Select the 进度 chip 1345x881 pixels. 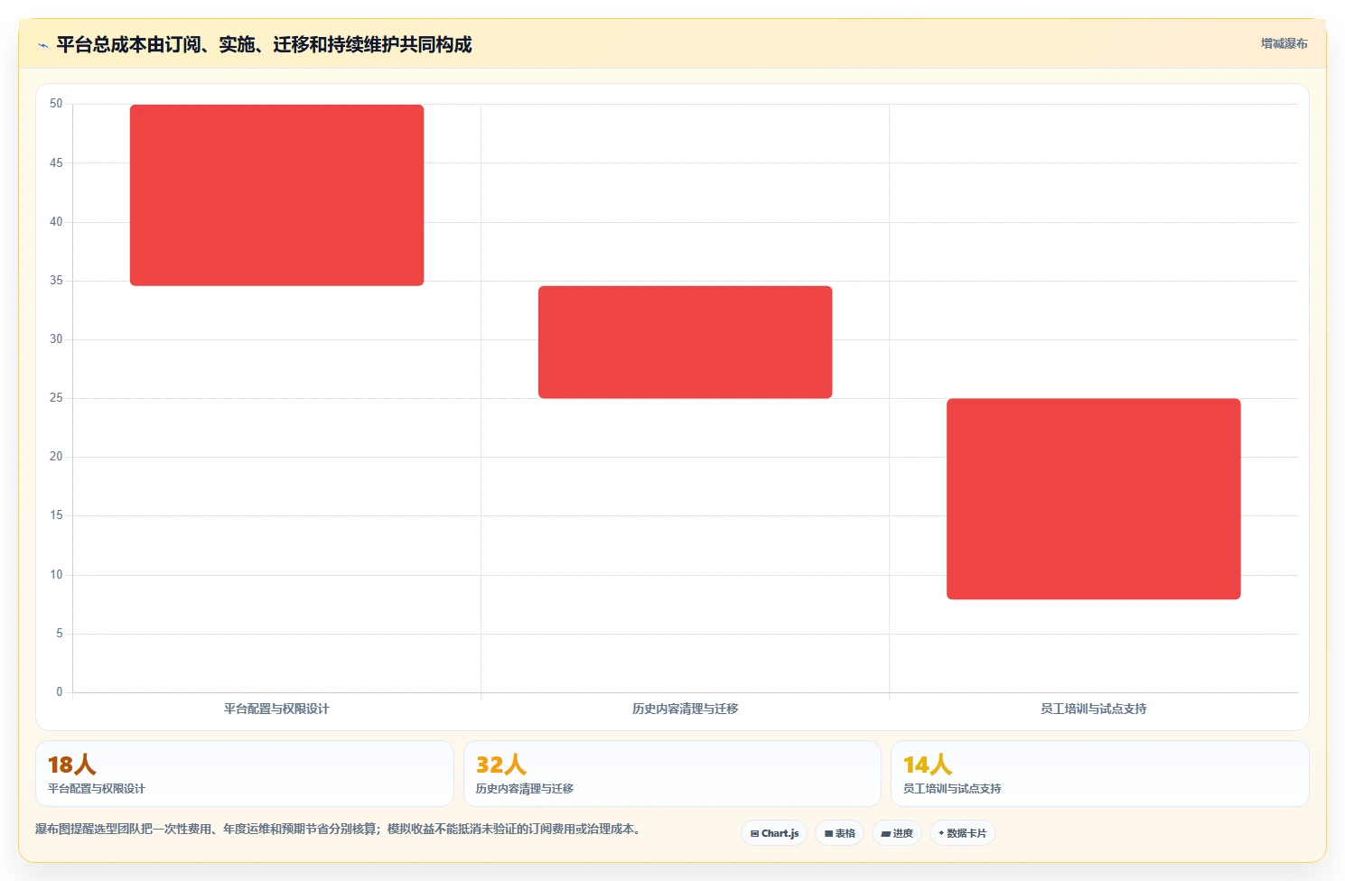click(x=896, y=833)
